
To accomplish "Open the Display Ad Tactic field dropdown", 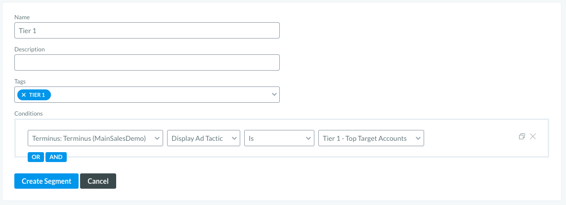I will 204,138.
